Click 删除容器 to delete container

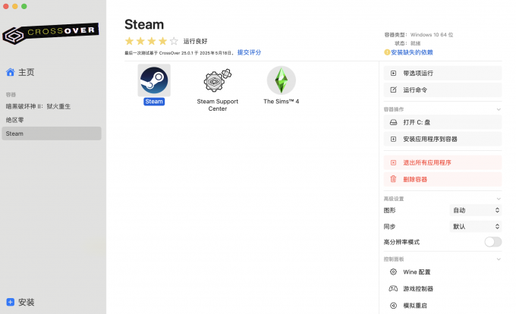[442, 179]
